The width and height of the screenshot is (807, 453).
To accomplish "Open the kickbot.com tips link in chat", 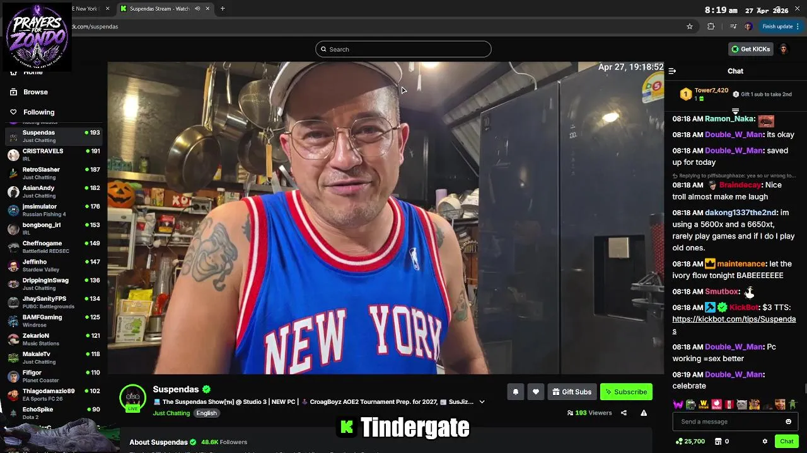I will (x=734, y=325).
